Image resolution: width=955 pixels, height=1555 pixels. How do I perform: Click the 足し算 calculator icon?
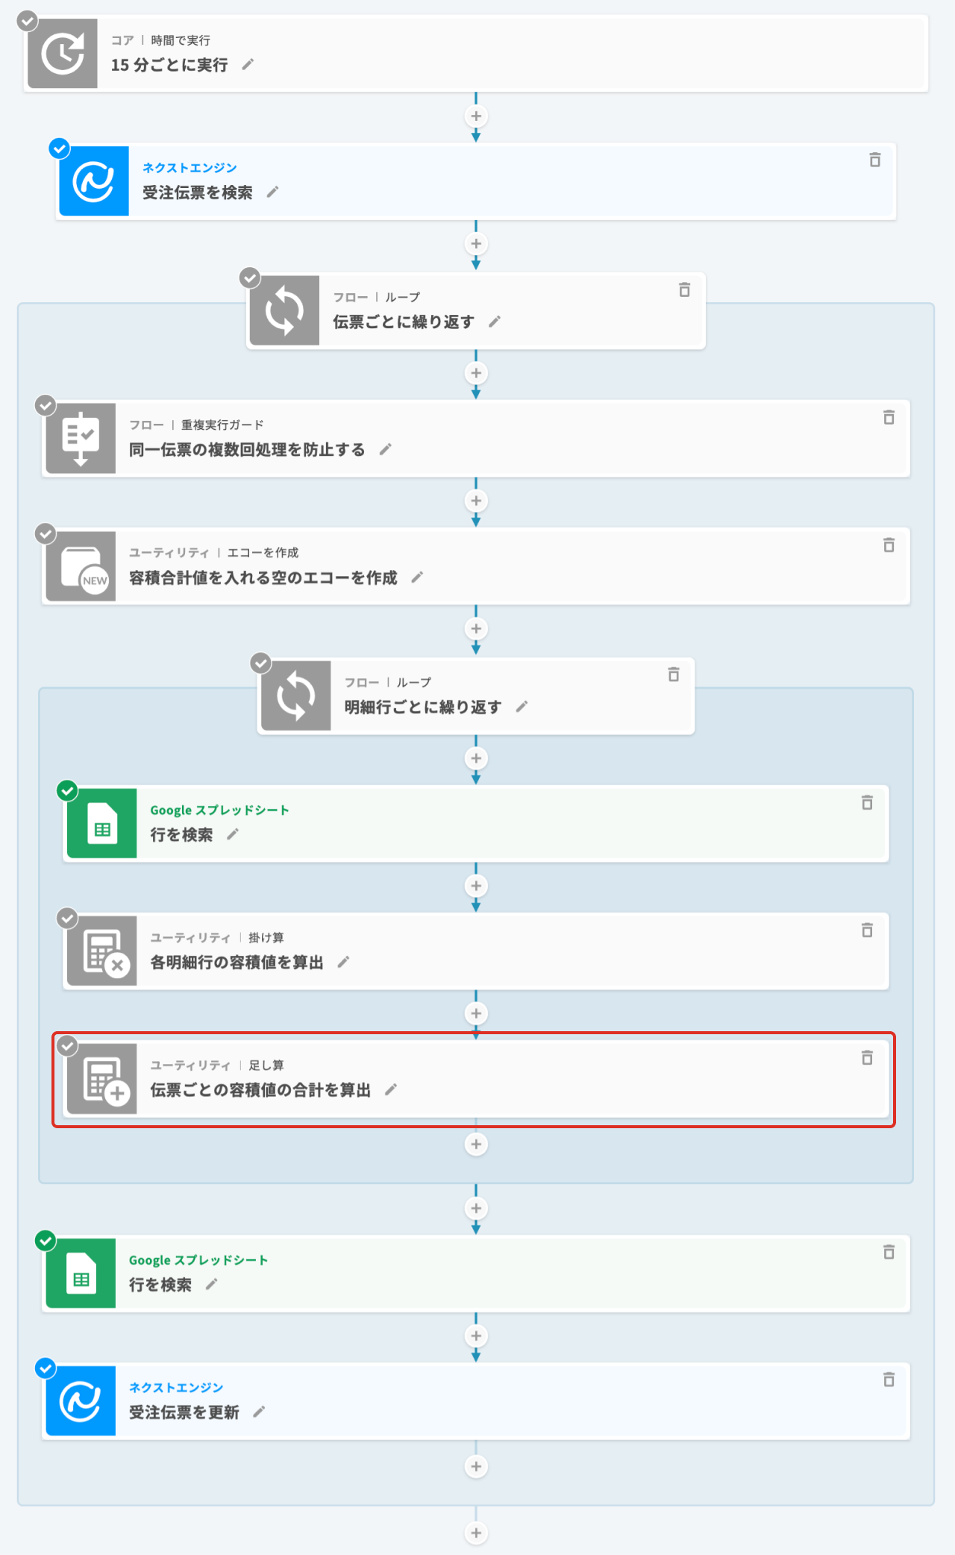click(102, 1079)
